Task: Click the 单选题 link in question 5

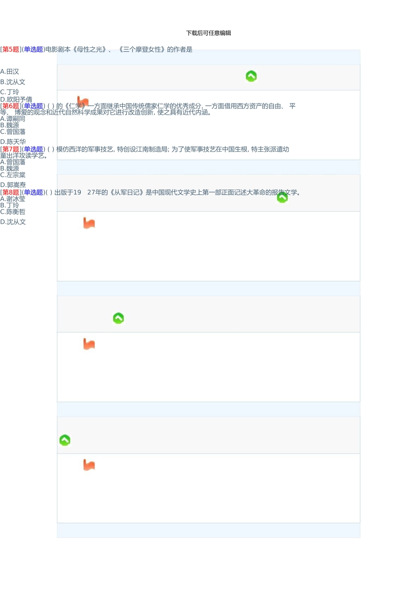Action: pyautogui.click(x=33, y=50)
